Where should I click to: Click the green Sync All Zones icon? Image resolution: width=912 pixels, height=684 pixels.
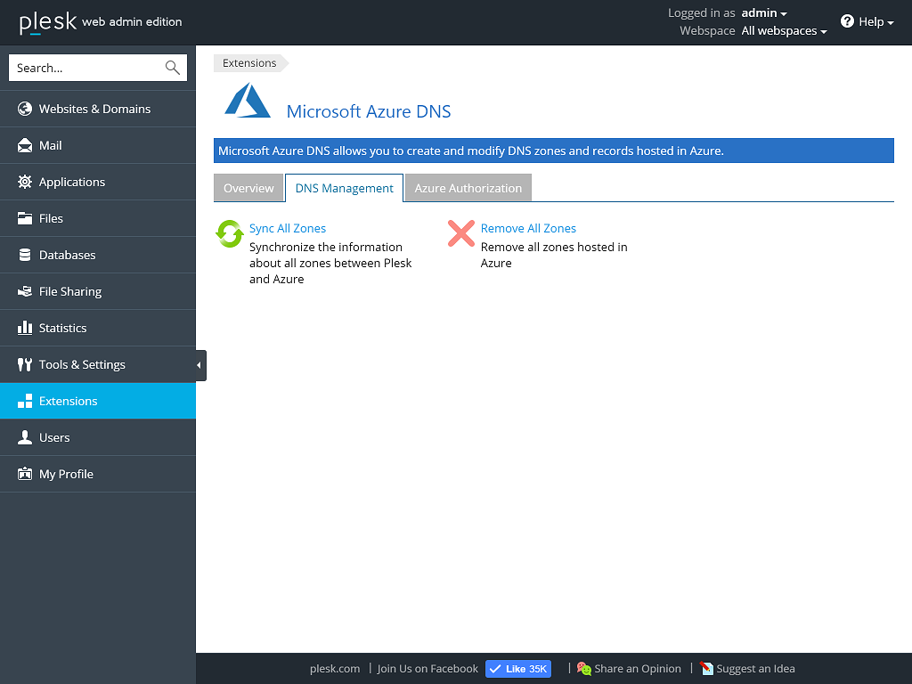230,234
